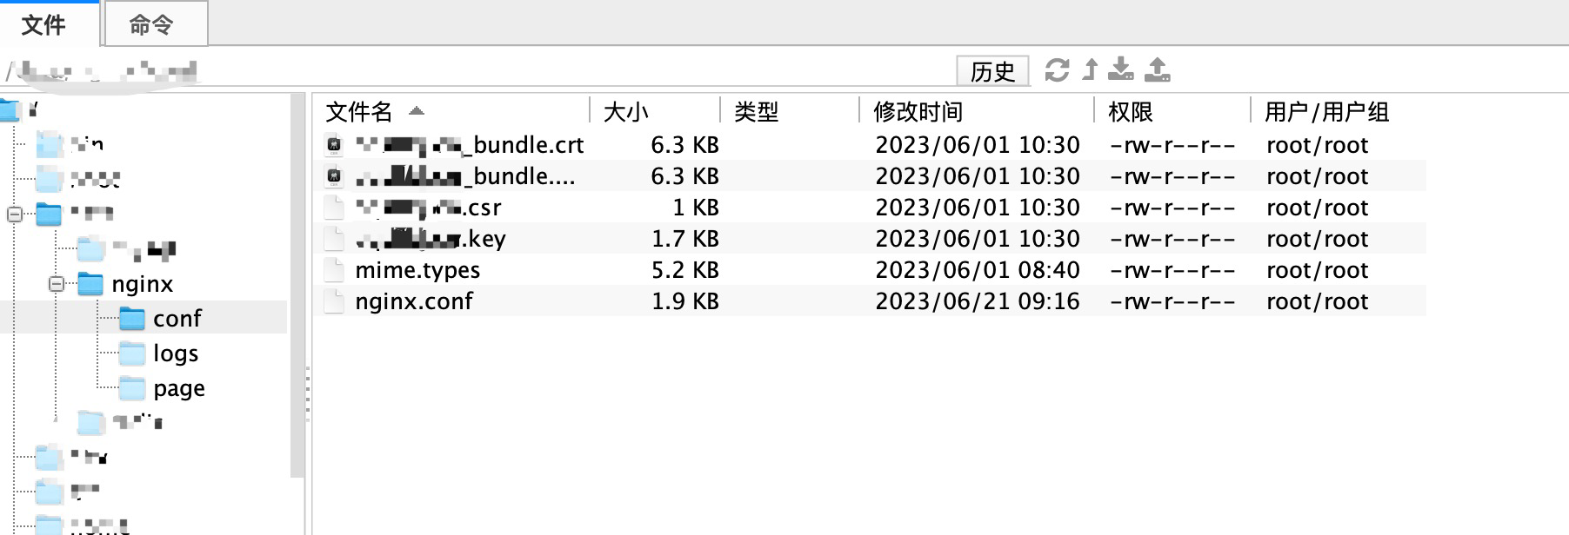The image size is (1569, 535).
Task: Sort by 修改时间 column header
Action: (918, 111)
